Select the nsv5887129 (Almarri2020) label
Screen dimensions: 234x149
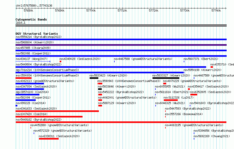click(117, 103)
